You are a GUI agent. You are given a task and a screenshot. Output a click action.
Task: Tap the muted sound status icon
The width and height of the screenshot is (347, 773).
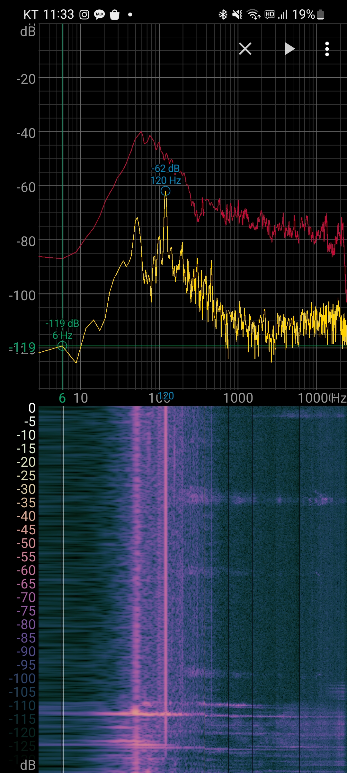click(237, 14)
